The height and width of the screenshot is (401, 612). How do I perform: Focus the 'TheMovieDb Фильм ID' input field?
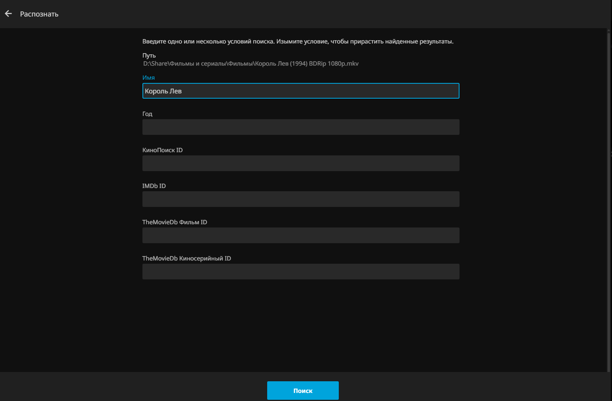pyautogui.click(x=301, y=236)
